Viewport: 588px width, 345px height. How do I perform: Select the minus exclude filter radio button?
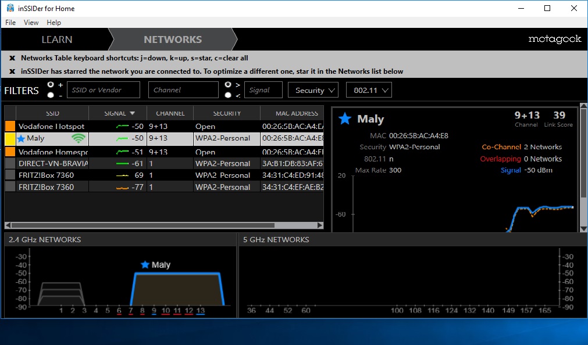51,95
